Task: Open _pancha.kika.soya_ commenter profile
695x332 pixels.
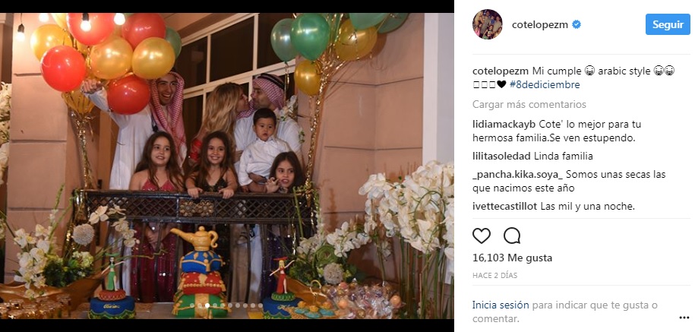Action: coord(517,175)
